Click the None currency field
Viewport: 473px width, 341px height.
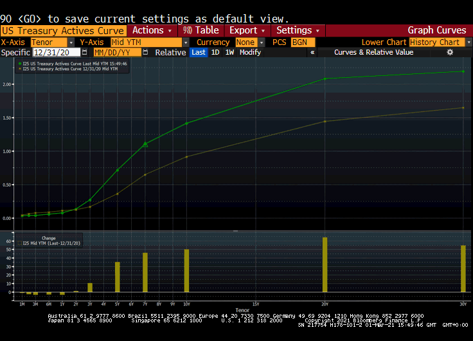[x=247, y=42]
